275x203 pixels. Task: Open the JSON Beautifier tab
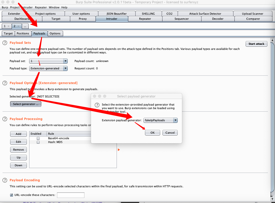tap(117, 14)
